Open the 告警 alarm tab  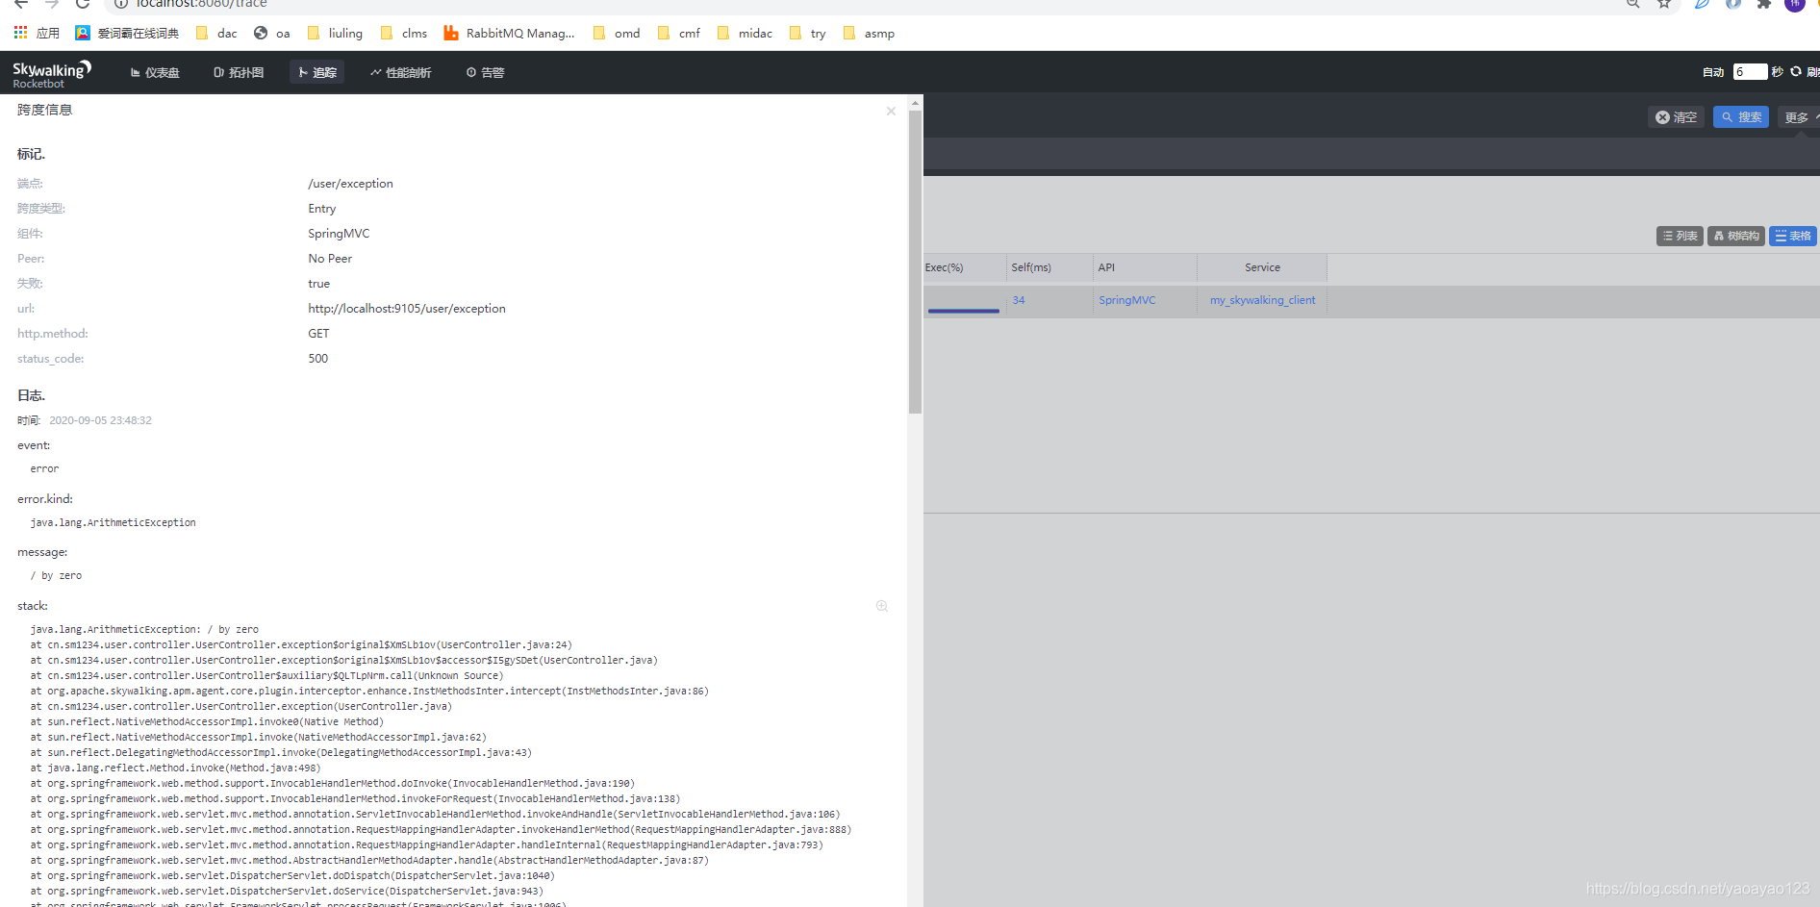pos(485,72)
